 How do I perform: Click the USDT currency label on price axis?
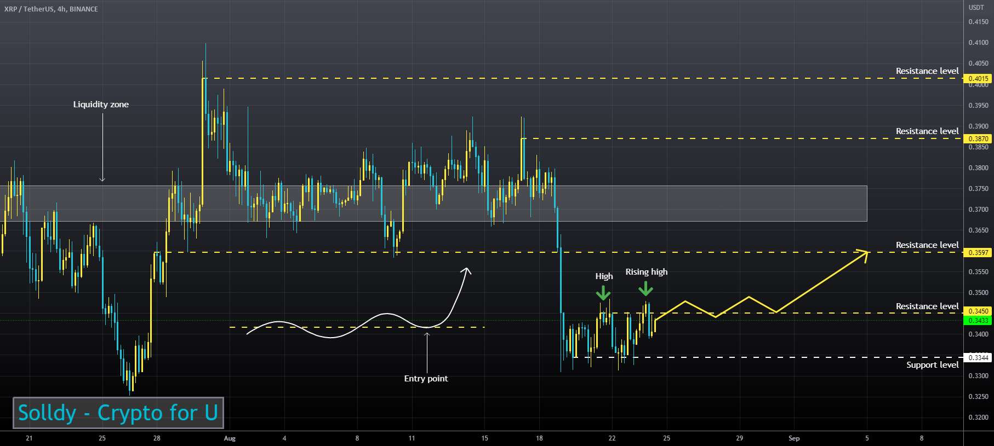tap(976, 8)
